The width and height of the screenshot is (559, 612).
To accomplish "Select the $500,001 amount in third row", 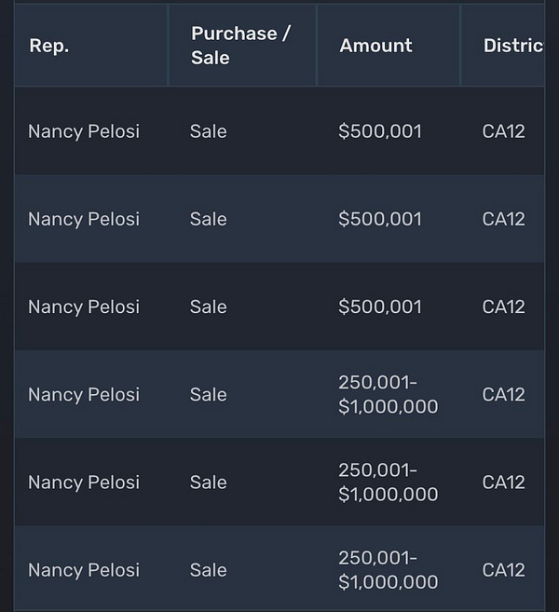I will (380, 306).
